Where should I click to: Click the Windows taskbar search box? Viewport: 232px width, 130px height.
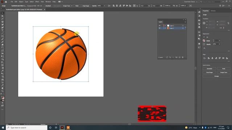[26, 127]
